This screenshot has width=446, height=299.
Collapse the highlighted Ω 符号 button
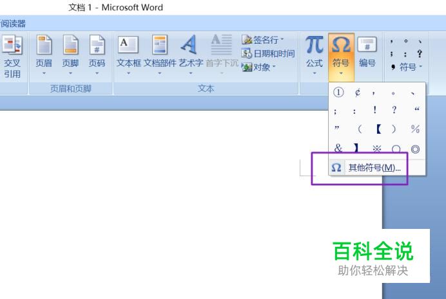[x=341, y=57]
